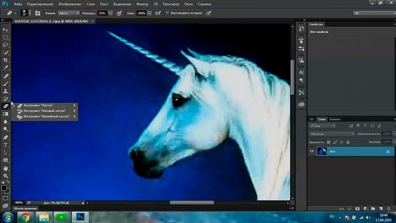Select the Crop tool
The image size is (396, 223).
tap(6, 60)
